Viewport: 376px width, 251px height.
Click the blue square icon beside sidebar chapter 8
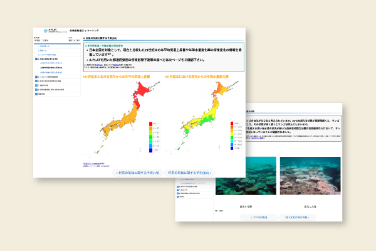pos(37,88)
